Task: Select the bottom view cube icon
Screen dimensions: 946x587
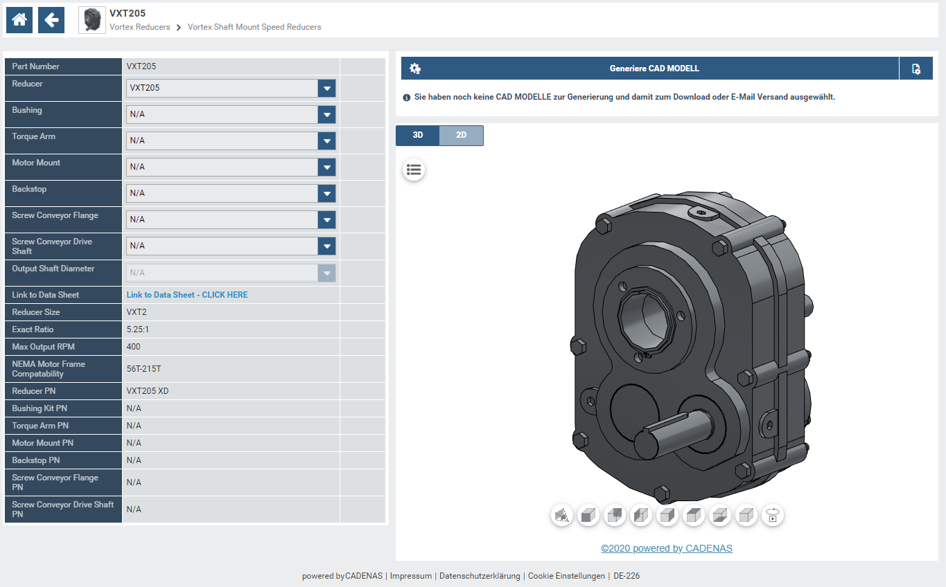Action: point(720,515)
